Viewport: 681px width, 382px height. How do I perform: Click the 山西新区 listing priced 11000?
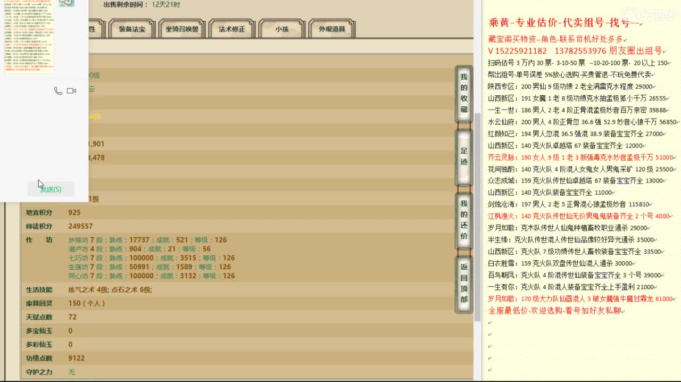[x=550, y=193]
